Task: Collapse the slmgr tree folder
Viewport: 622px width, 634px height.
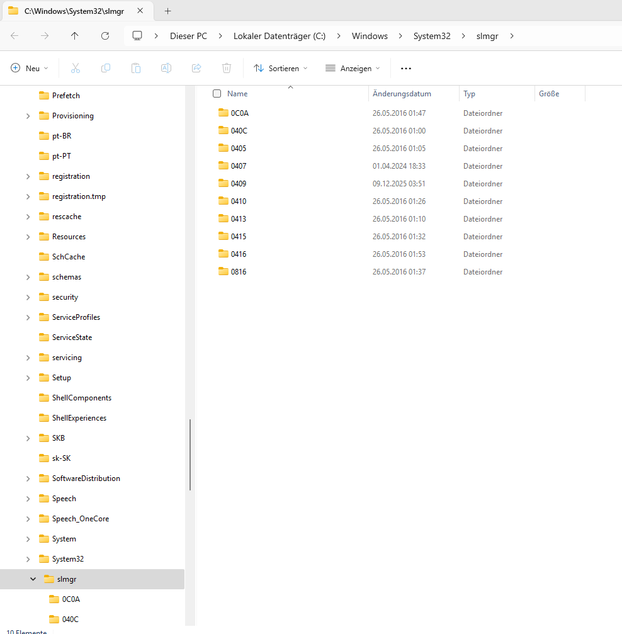Action: click(33, 579)
